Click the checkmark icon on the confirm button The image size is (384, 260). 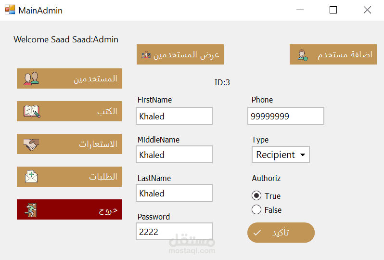pyautogui.click(x=257, y=233)
